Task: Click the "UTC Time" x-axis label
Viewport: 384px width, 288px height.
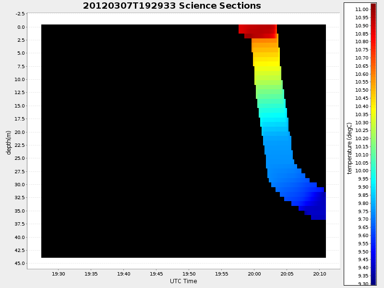Action: coord(183,281)
